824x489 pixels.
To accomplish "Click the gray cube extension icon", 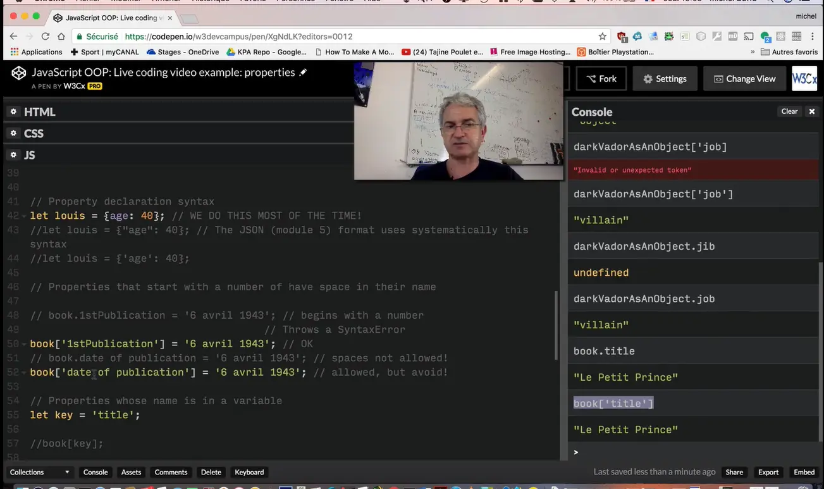I will point(701,37).
